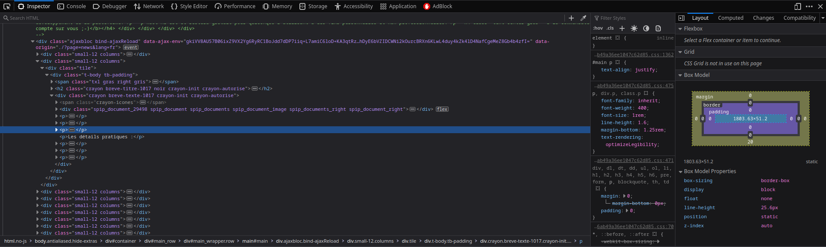Screen dimensions: 826x247
Task: Collapse the t-body tb-padding div node
Action: pos(47,75)
